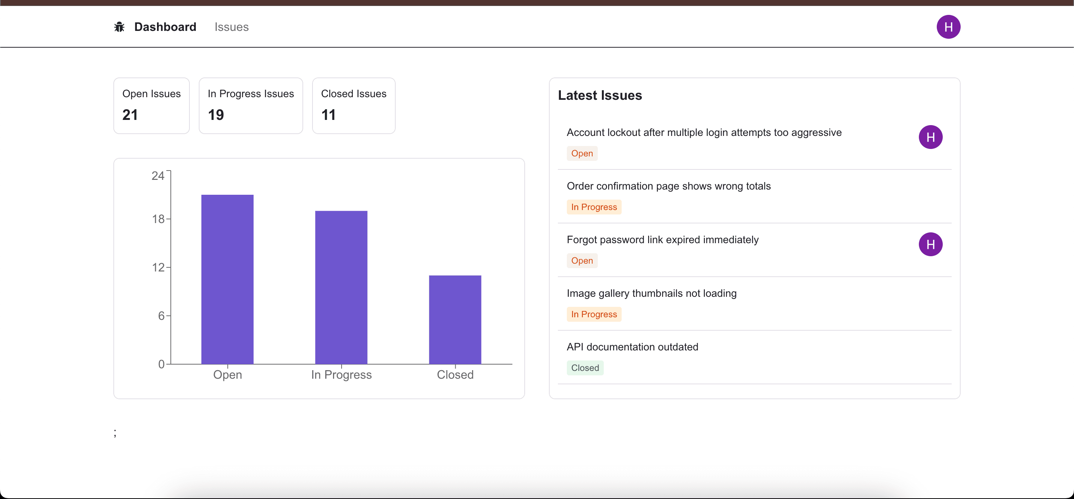Image resolution: width=1074 pixels, height=499 pixels.
Task: Select the Dashboard menu item
Action: 166,27
